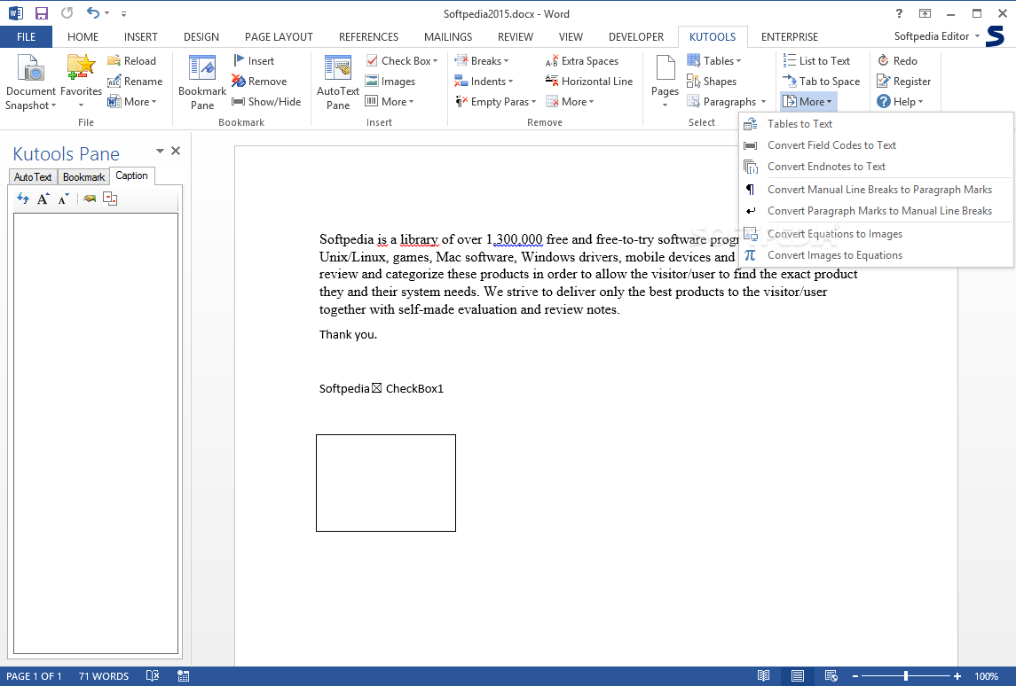Expand Tables select dropdown
This screenshot has height=686, width=1016.
coord(738,61)
